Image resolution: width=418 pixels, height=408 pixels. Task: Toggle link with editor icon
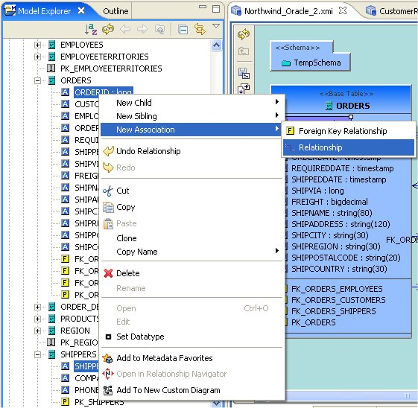200,29
